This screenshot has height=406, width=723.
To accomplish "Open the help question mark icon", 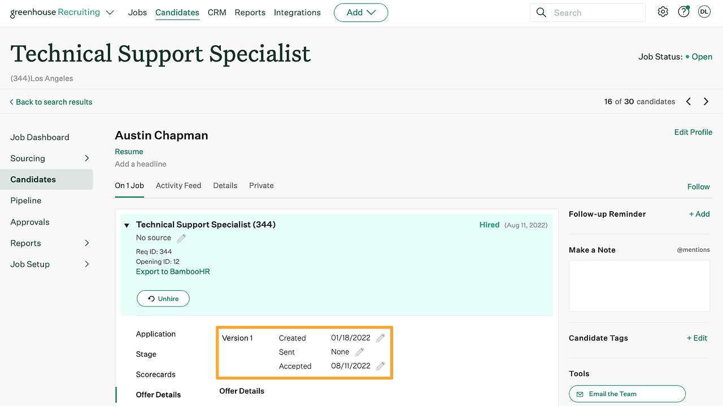I will click(x=683, y=11).
